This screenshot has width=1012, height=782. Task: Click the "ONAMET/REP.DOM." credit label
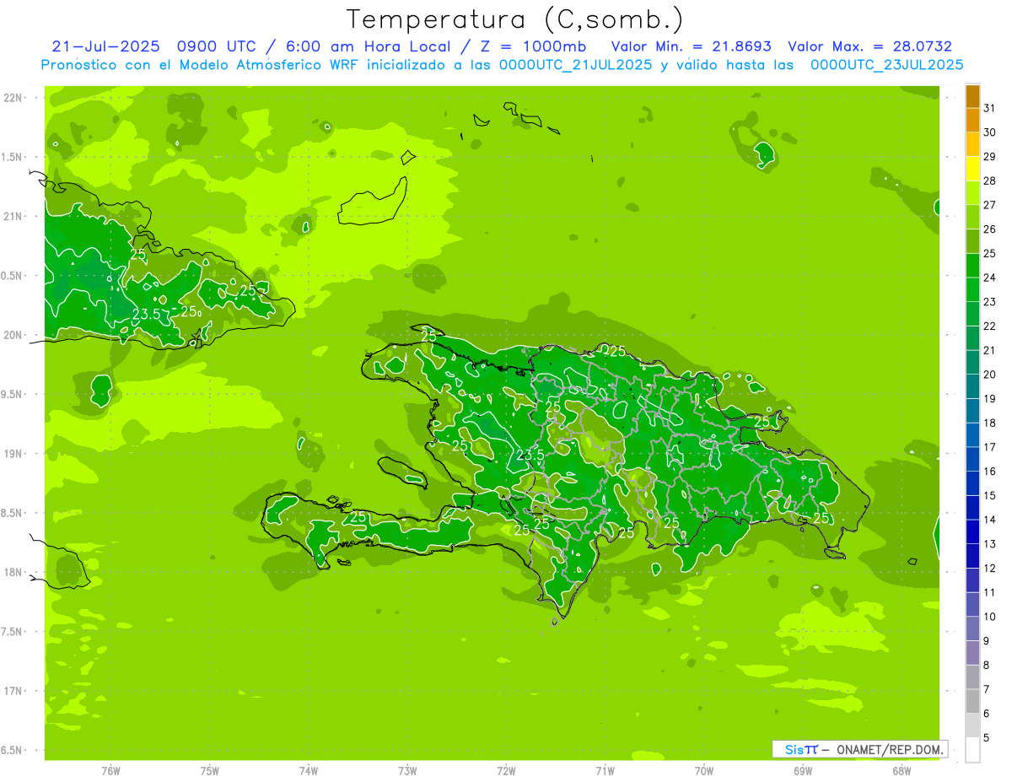pos(891,749)
